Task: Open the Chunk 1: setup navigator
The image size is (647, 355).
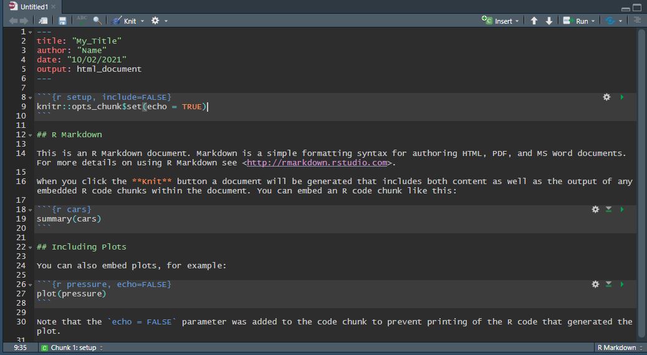Action: [72, 348]
